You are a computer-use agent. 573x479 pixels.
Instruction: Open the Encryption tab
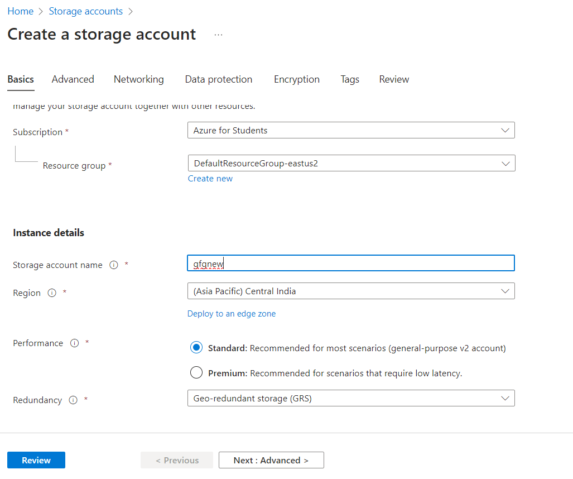tap(297, 79)
